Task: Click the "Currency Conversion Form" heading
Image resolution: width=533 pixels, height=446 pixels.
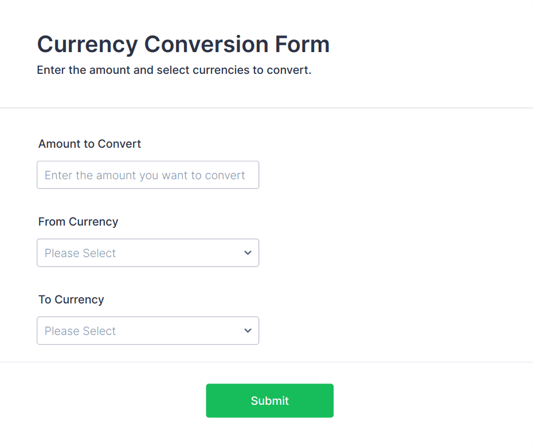Action: pyautogui.click(x=183, y=44)
